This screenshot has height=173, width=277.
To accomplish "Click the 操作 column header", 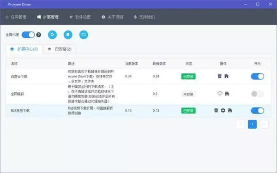I will (223, 64).
